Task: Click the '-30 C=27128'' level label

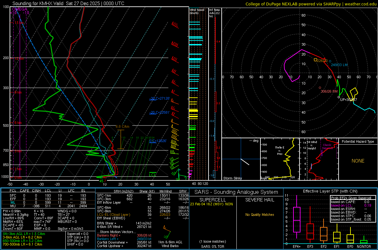Action: pos(160,98)
